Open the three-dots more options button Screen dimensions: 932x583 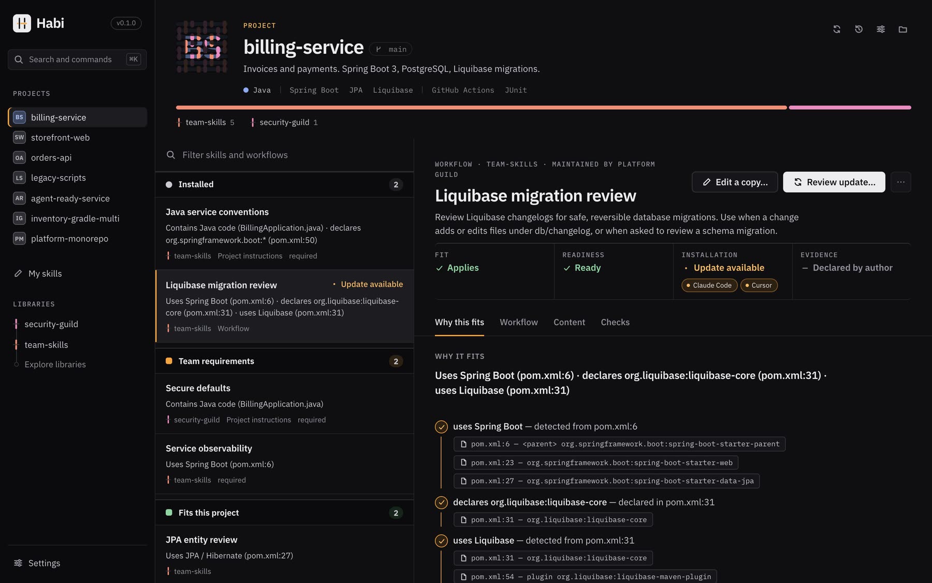[901, 182]
